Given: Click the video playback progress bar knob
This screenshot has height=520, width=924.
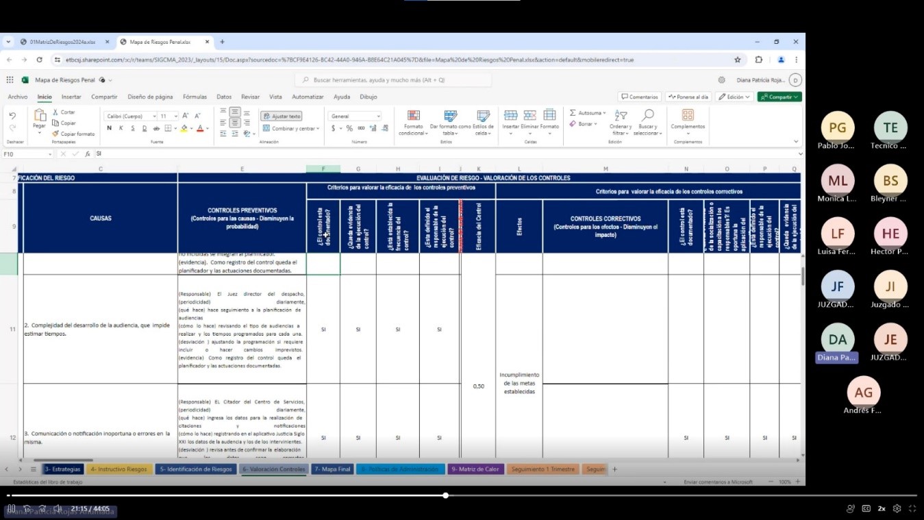Looking at the screenshot, I should [x=446, y=495].
